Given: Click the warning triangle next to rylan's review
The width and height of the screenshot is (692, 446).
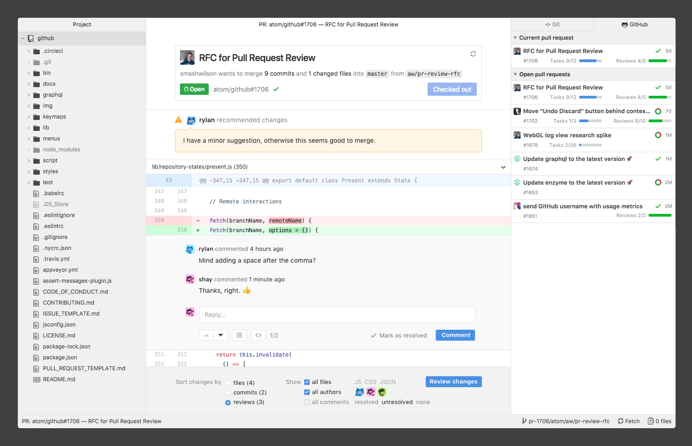Looking at the screenshot, I should coord(179,120).
